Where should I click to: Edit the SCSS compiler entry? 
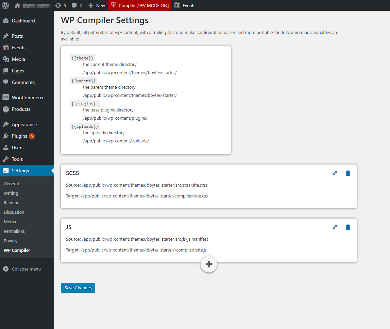click(335, 173)
